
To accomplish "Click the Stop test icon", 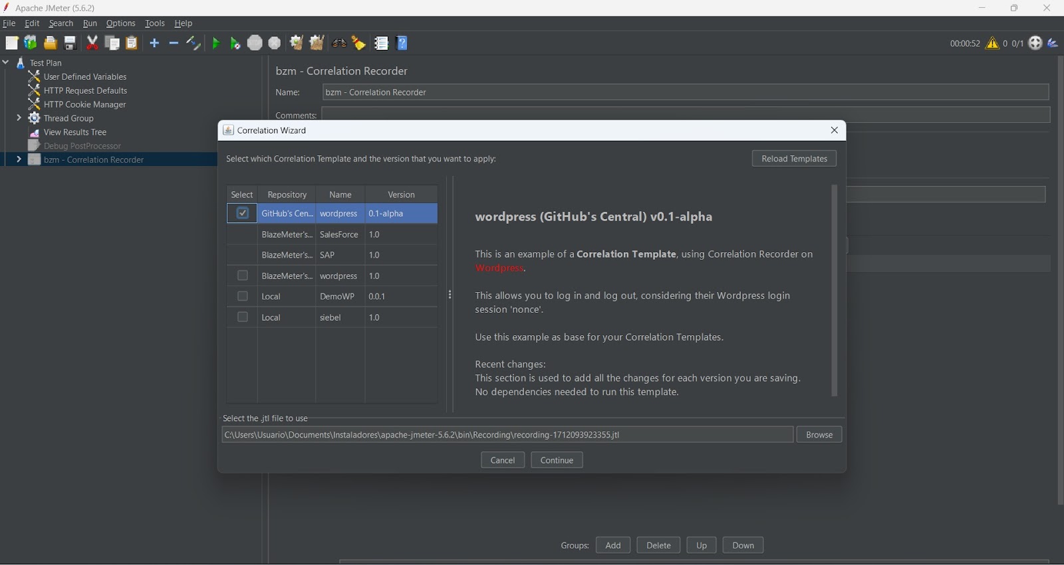I will tap(255, 43).
